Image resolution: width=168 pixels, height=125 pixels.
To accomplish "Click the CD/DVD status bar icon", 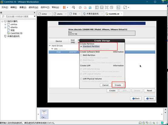I will 144,123.
